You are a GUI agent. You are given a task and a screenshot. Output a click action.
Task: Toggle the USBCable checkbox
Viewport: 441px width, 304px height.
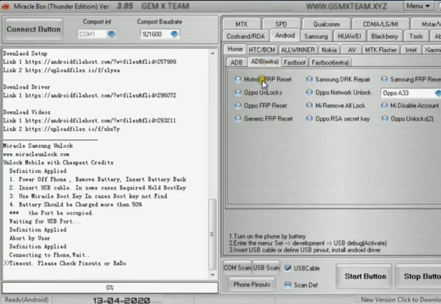point(288,268)
